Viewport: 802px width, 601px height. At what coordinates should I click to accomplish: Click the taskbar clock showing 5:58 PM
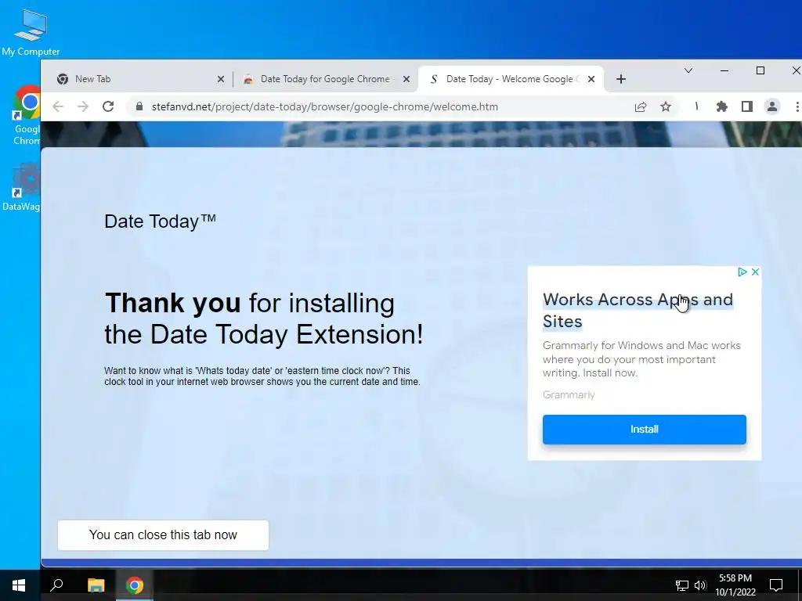(735, 585)
